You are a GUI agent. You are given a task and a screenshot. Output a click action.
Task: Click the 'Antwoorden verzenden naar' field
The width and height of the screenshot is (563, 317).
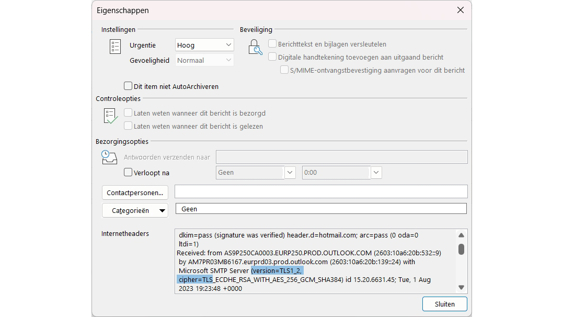(x=341, y=157)
